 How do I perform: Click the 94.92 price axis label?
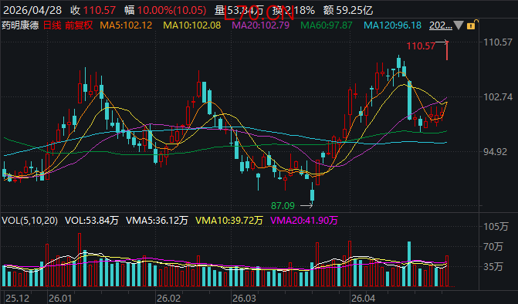pyautogui.click(x=495, y=152)
